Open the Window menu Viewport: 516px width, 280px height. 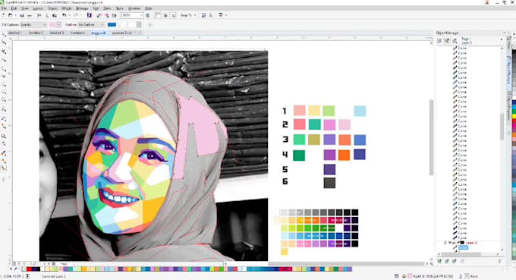tap(134, 8)
